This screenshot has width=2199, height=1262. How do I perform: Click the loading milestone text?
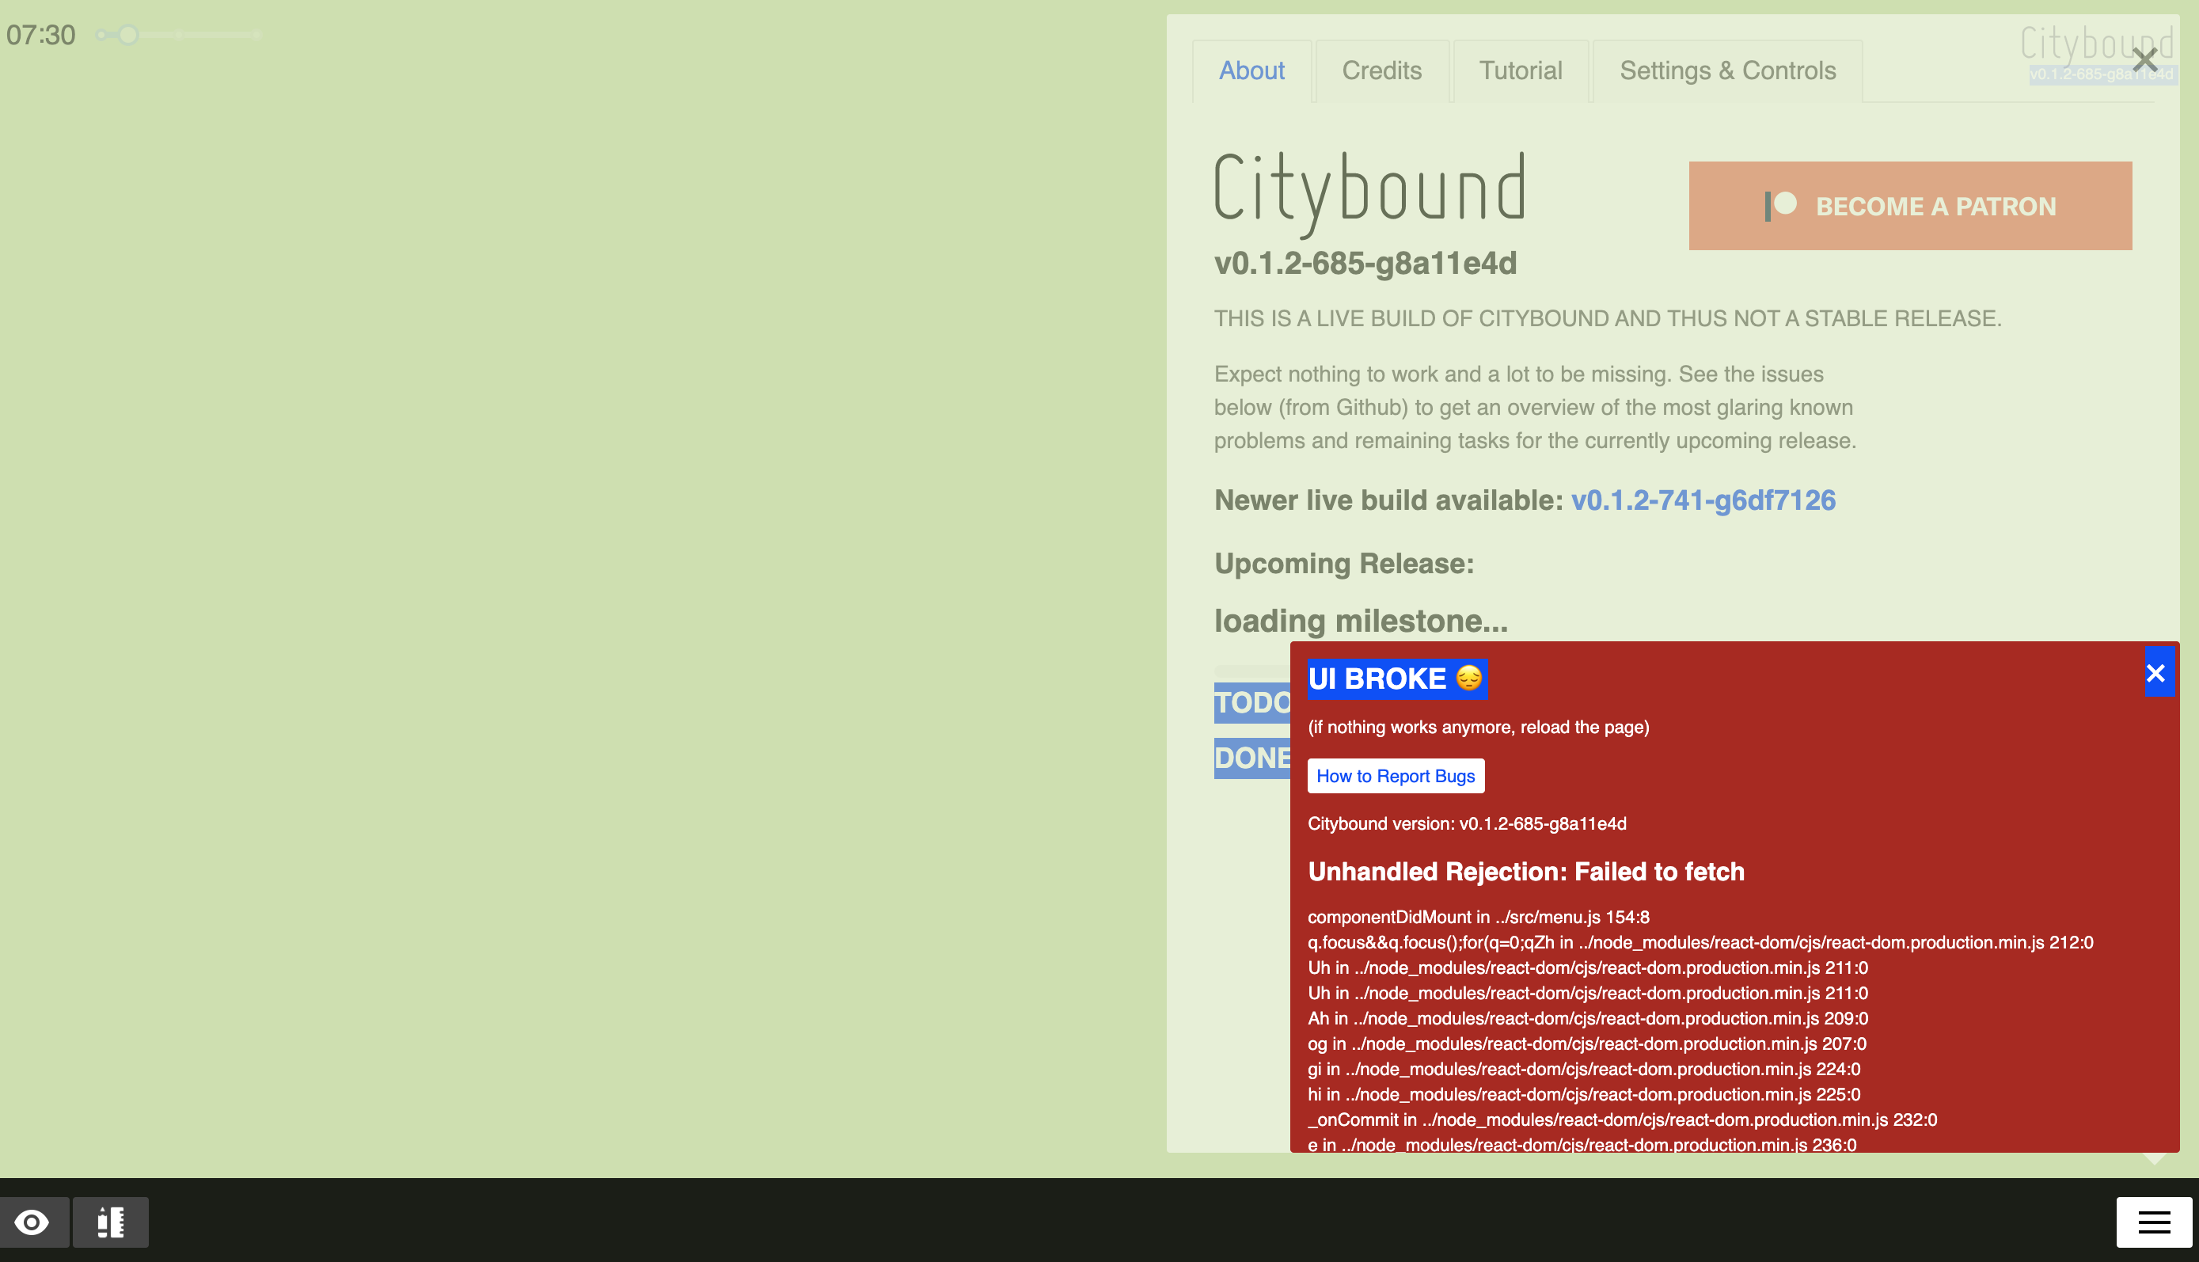pos(1360,621)
